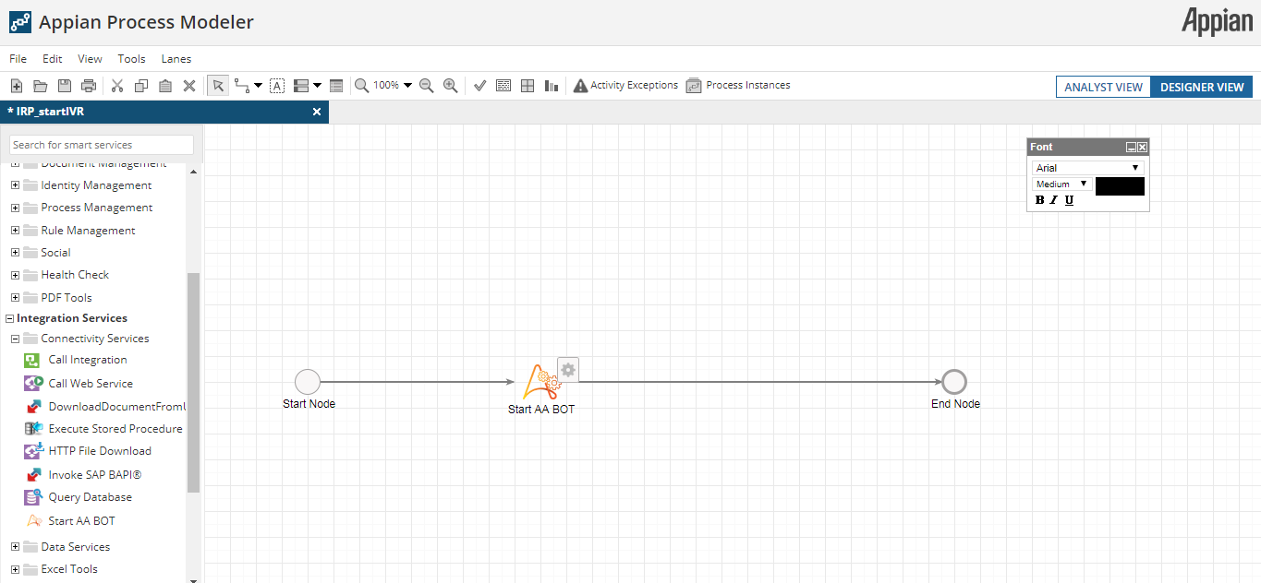
Task: Switch to Analyst View
Action: [1103, 87]
